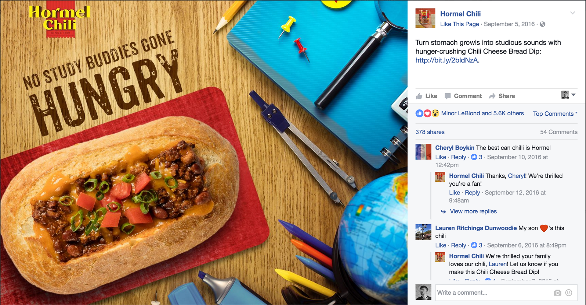Open the bit.ly recipe link in the post
Viewport: 586px width, 305px height.
[447, 60]
